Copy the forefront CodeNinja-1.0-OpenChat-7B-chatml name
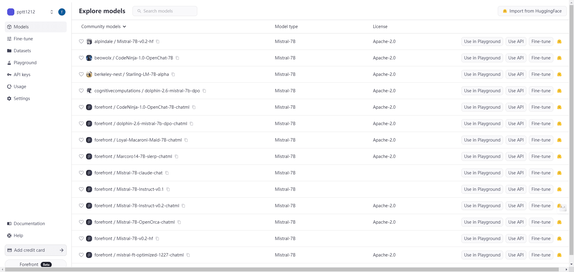The height and width of the screenshot is (272, 574). [194, 107]
